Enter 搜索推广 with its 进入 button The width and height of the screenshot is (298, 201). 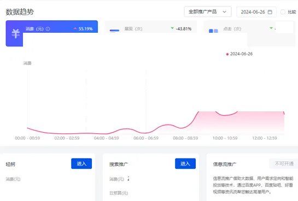[185, 164]
